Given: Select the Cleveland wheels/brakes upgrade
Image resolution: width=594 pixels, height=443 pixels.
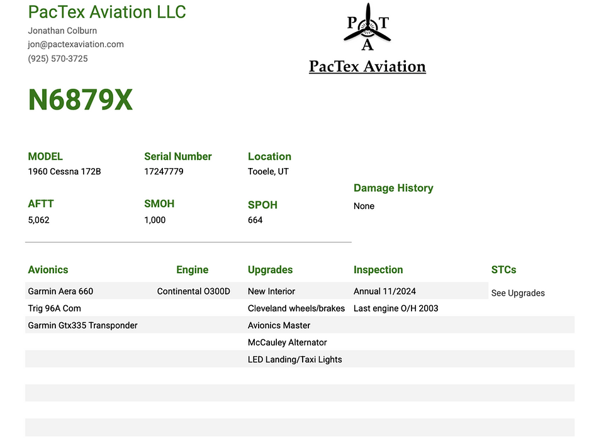Looking at the screenshot, I should click(x=296, y=308).
